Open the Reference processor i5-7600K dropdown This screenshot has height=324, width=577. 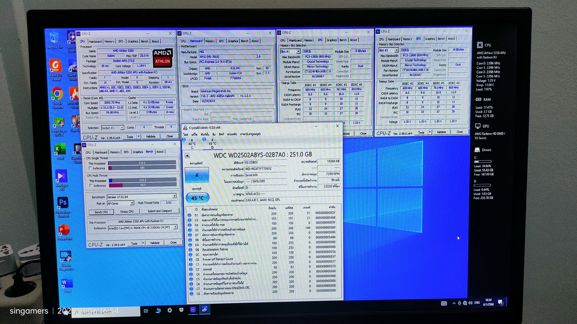tap(143, 228)
